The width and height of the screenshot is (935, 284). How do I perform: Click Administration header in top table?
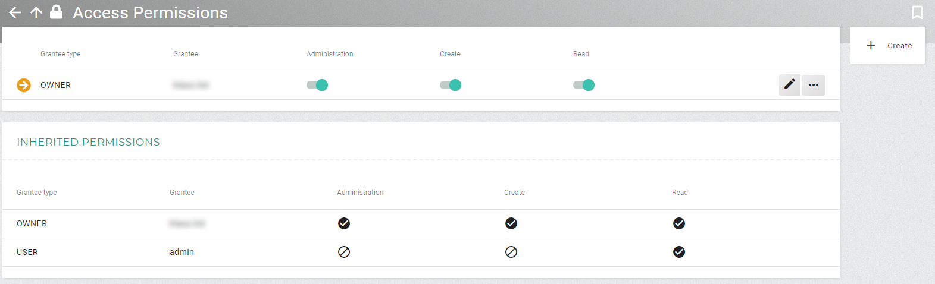330,54
